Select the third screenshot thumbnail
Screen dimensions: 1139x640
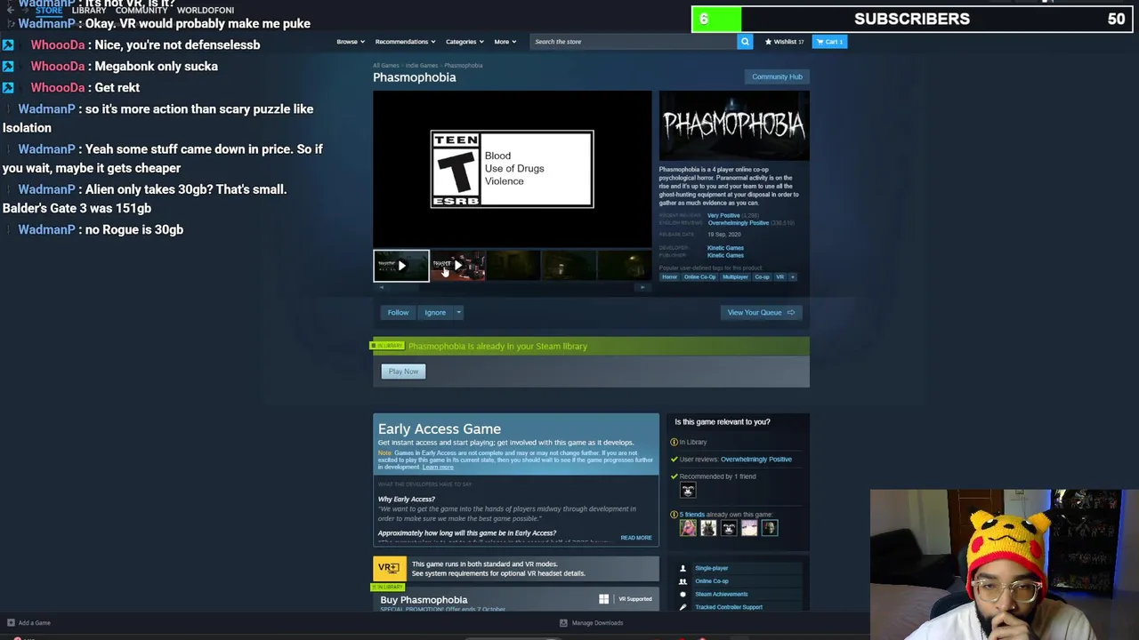(513, 265)
